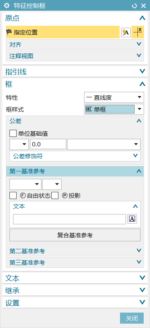Click the tolerance value 0.0 input field
Screen dimensions: 150x328
pos(48,144)
